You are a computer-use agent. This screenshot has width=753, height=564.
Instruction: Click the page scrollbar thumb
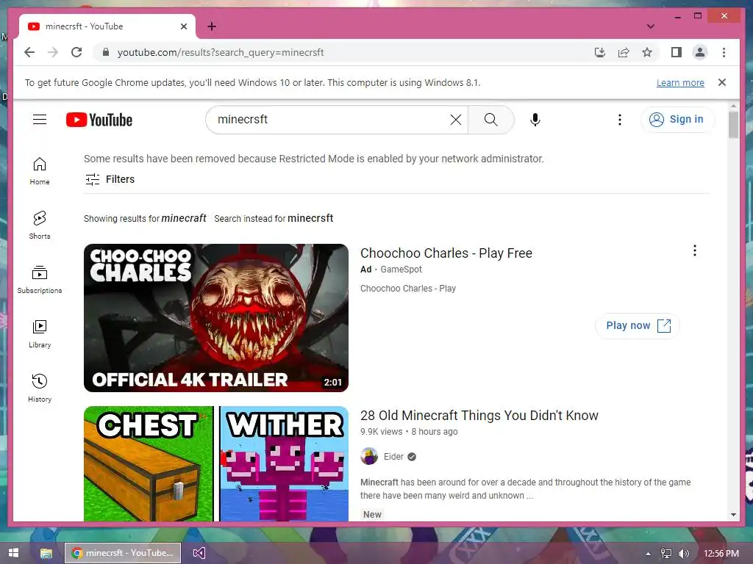click(x=733, y=124)
